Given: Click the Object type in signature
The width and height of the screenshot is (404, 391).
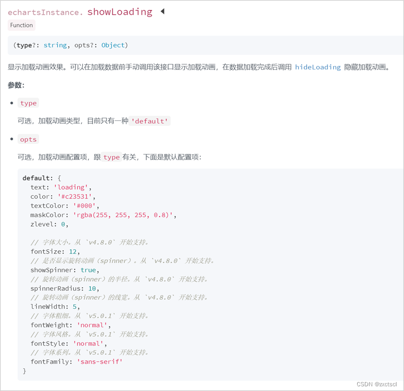Looking at the screenshot, I should [113, 45].
